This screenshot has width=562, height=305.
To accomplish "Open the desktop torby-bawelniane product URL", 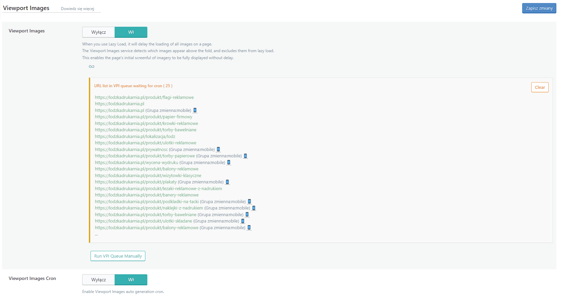I will [x=146, y=130].
